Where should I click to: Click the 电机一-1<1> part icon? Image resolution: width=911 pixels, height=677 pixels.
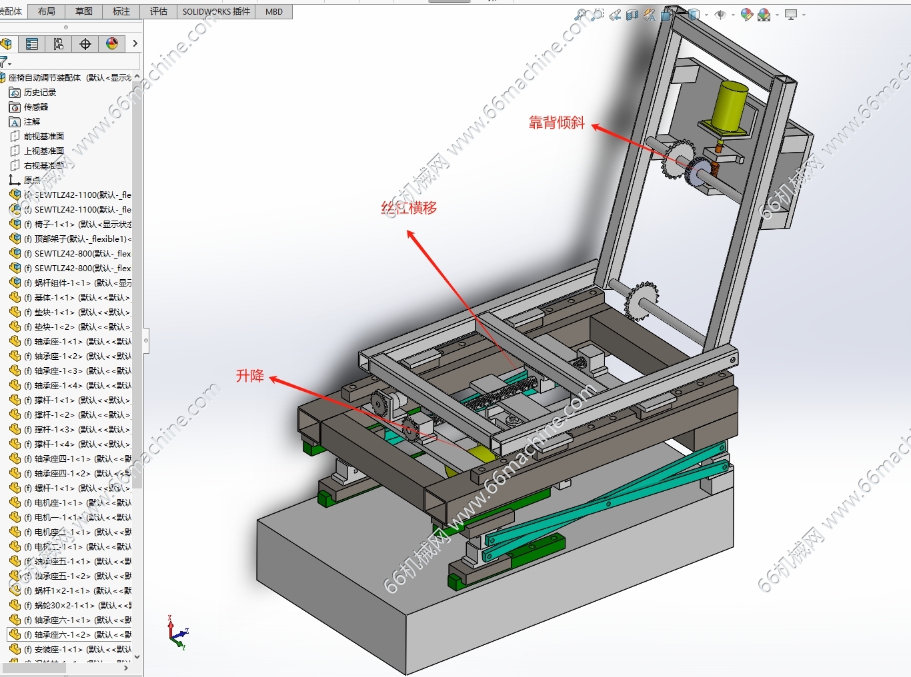[15, 517]
